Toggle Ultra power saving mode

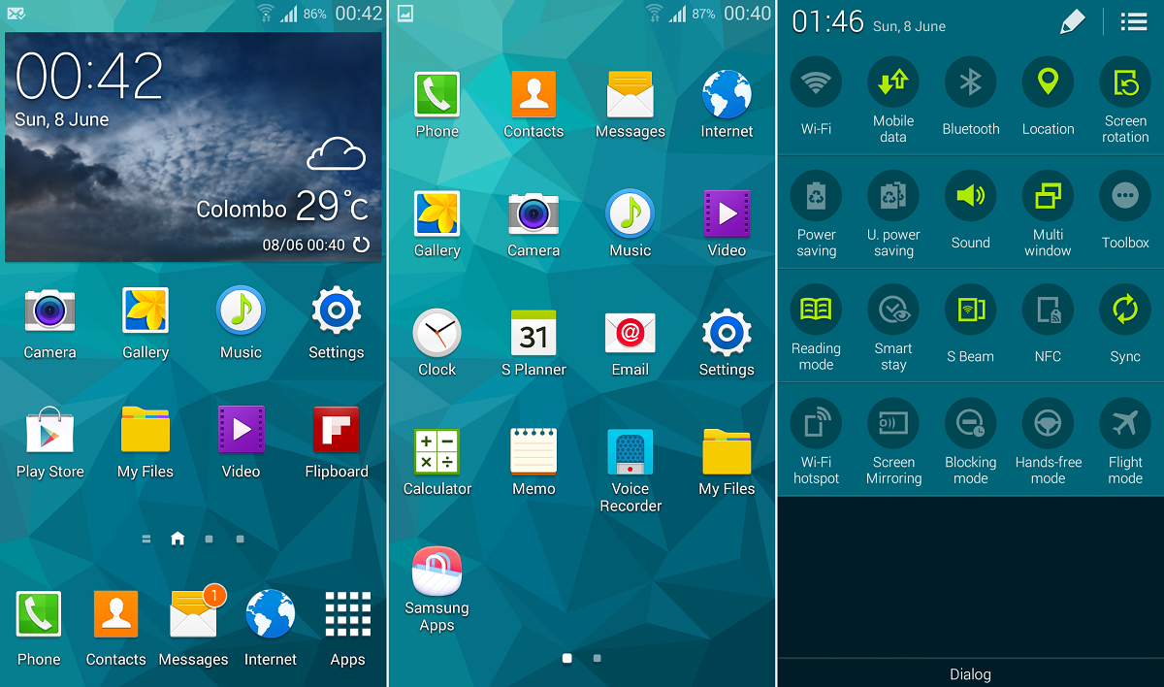[x=893, y=196]
